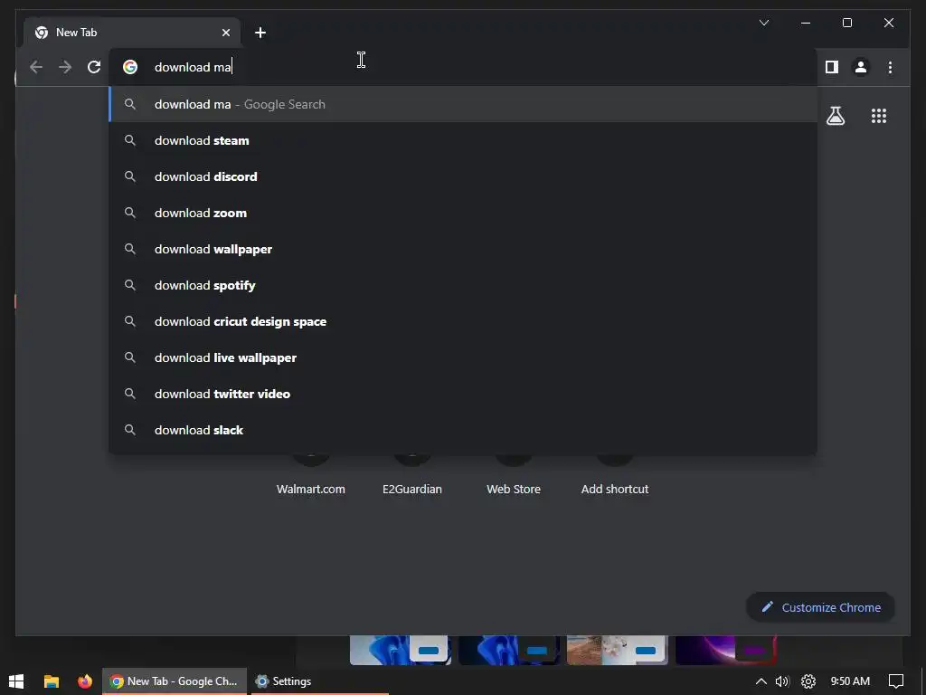Click the Customize Chrome button
This screenshot has height=695, width=926.
[x=820, y=607]
